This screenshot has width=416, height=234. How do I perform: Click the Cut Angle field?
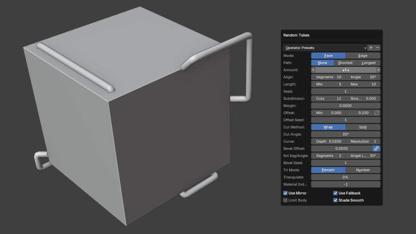[x=346, y=134]
